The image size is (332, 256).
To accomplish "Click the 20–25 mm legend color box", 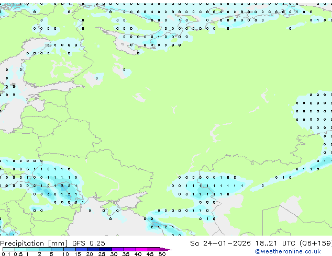I will click(x=94, y=249).
